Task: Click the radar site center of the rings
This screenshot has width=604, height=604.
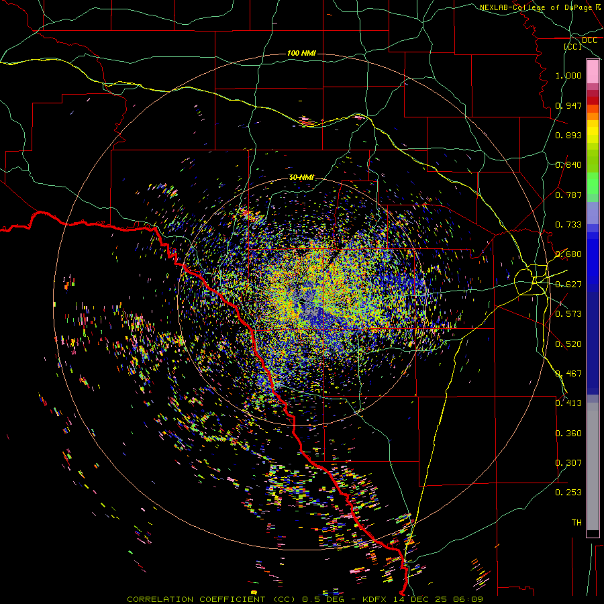Action: click(301, 303)
